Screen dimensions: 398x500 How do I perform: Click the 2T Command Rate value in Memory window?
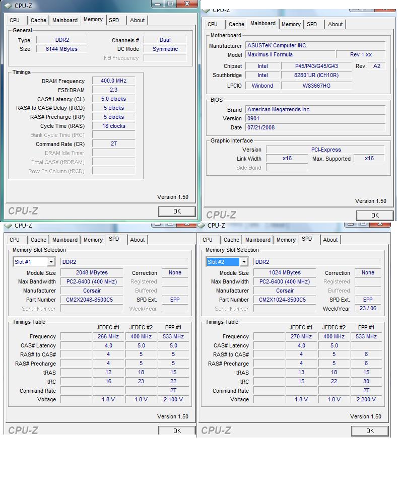click(114, 144)
